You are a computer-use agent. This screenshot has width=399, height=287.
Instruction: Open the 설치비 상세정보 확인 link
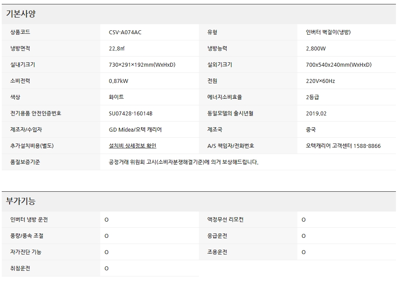click(132, 146)
